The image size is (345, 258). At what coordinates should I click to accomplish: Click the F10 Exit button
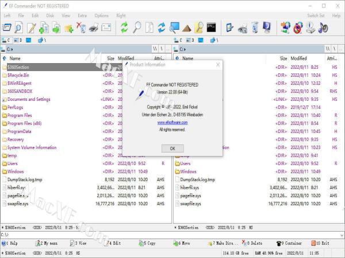click(320, 243)
